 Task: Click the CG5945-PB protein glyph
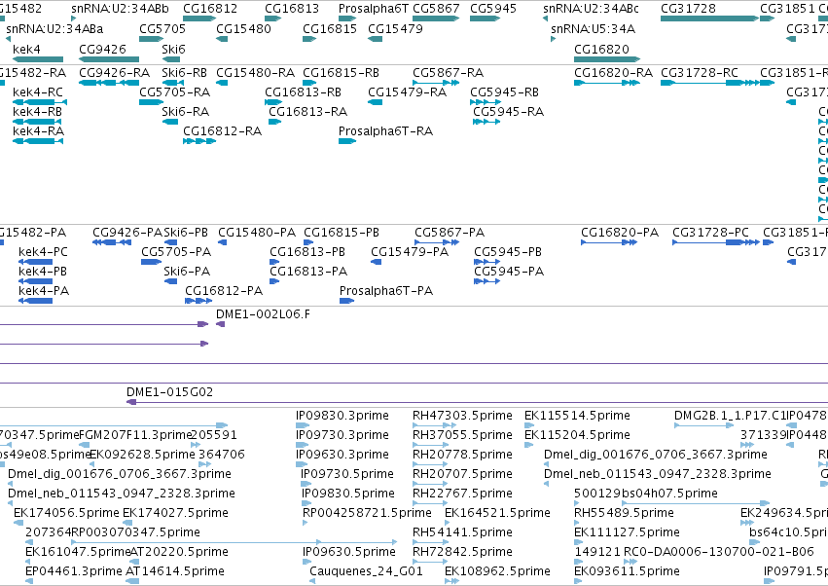[486, 262]
